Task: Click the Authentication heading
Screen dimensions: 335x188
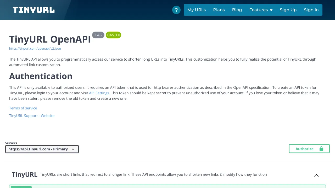Action: pos(41,76)
